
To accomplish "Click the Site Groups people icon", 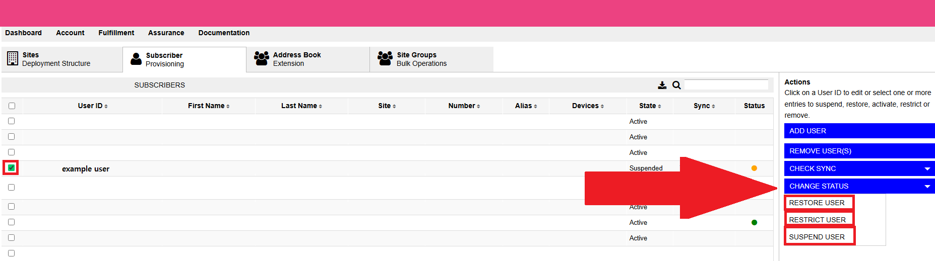I will 385,59.
